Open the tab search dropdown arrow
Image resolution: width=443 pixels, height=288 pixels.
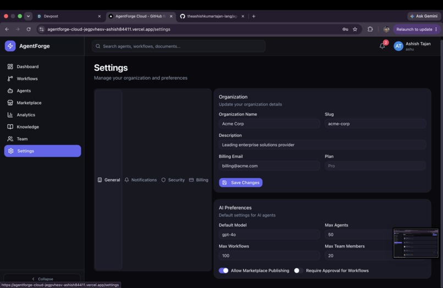tap(28, 16)
